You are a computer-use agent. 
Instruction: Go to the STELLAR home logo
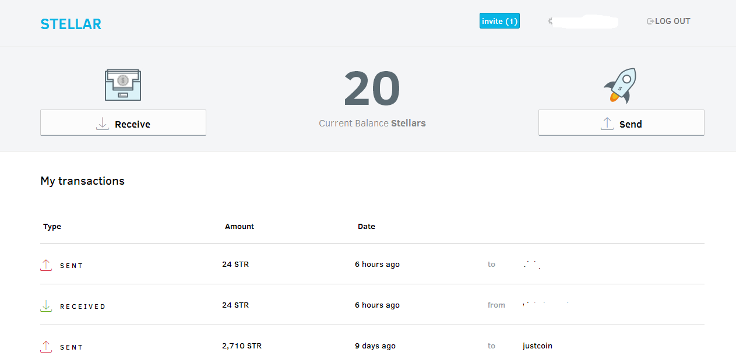71,24
